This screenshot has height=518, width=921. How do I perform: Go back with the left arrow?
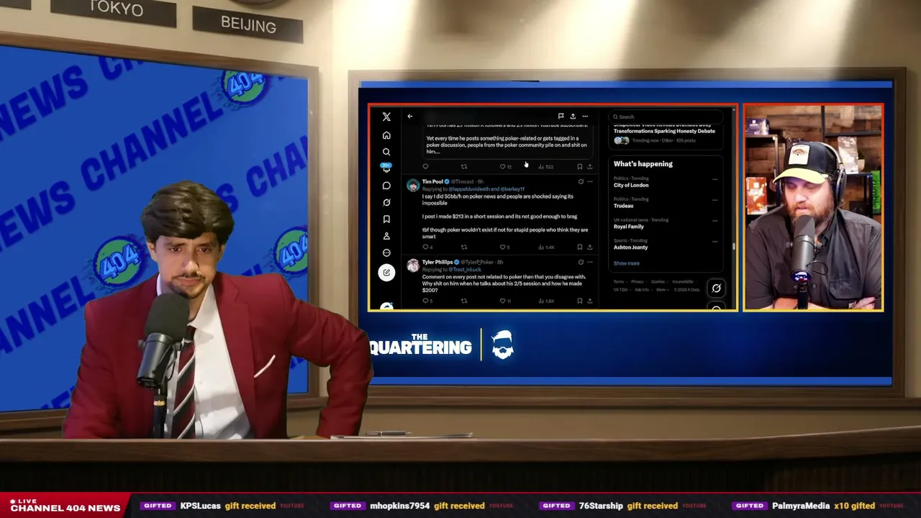pos(410,117)
